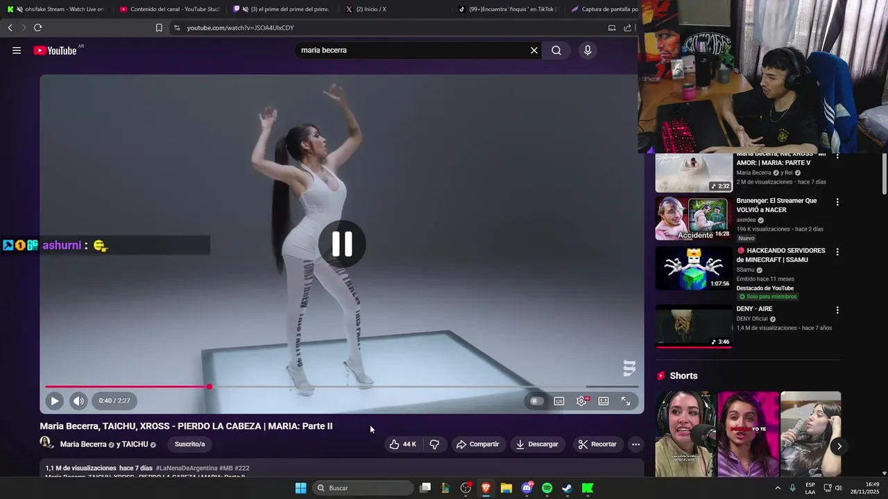Like the video (44 K)

coord(403,444)
